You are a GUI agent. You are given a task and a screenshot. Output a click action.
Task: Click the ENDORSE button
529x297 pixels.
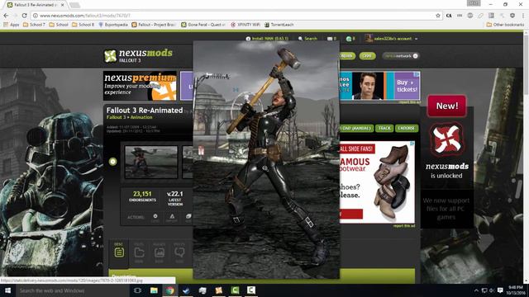click(407, 129)
